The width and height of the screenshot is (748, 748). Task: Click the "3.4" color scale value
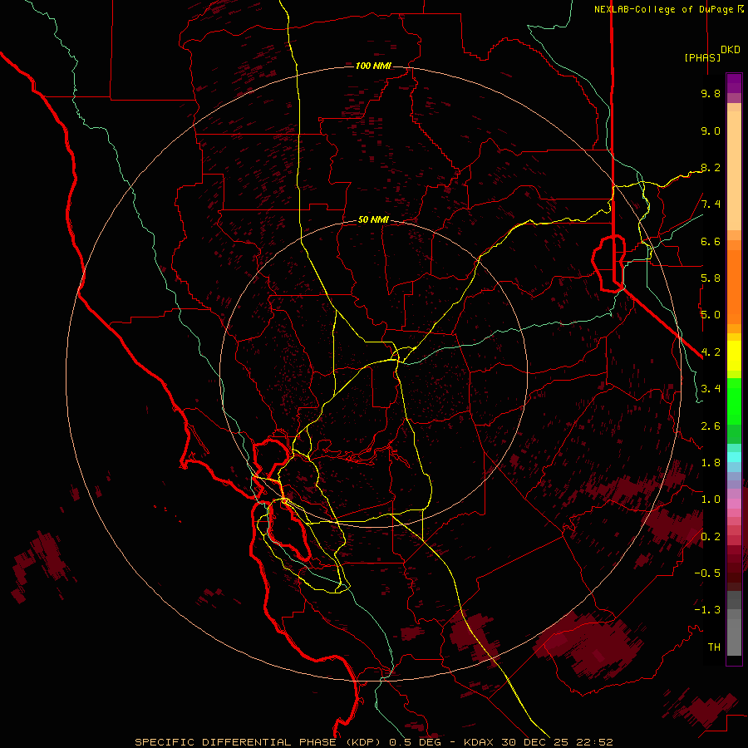coord(711,389)
